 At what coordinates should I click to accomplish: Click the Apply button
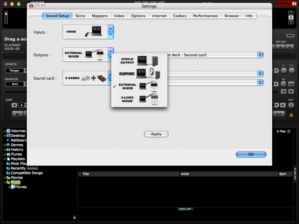tap(156, 134)
